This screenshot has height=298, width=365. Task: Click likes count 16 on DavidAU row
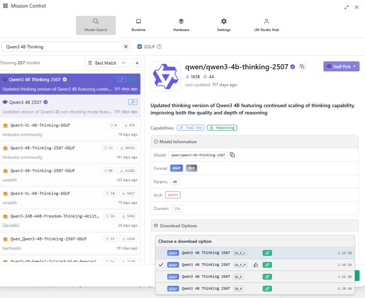tap(110, 216)
